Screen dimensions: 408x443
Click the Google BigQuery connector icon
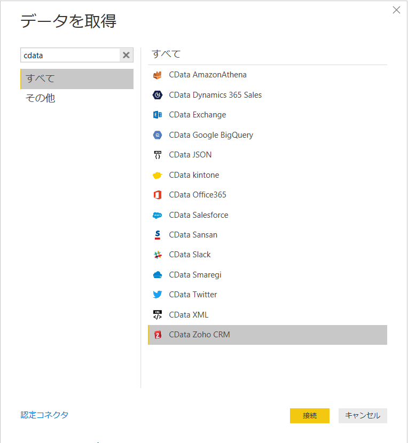158,135
